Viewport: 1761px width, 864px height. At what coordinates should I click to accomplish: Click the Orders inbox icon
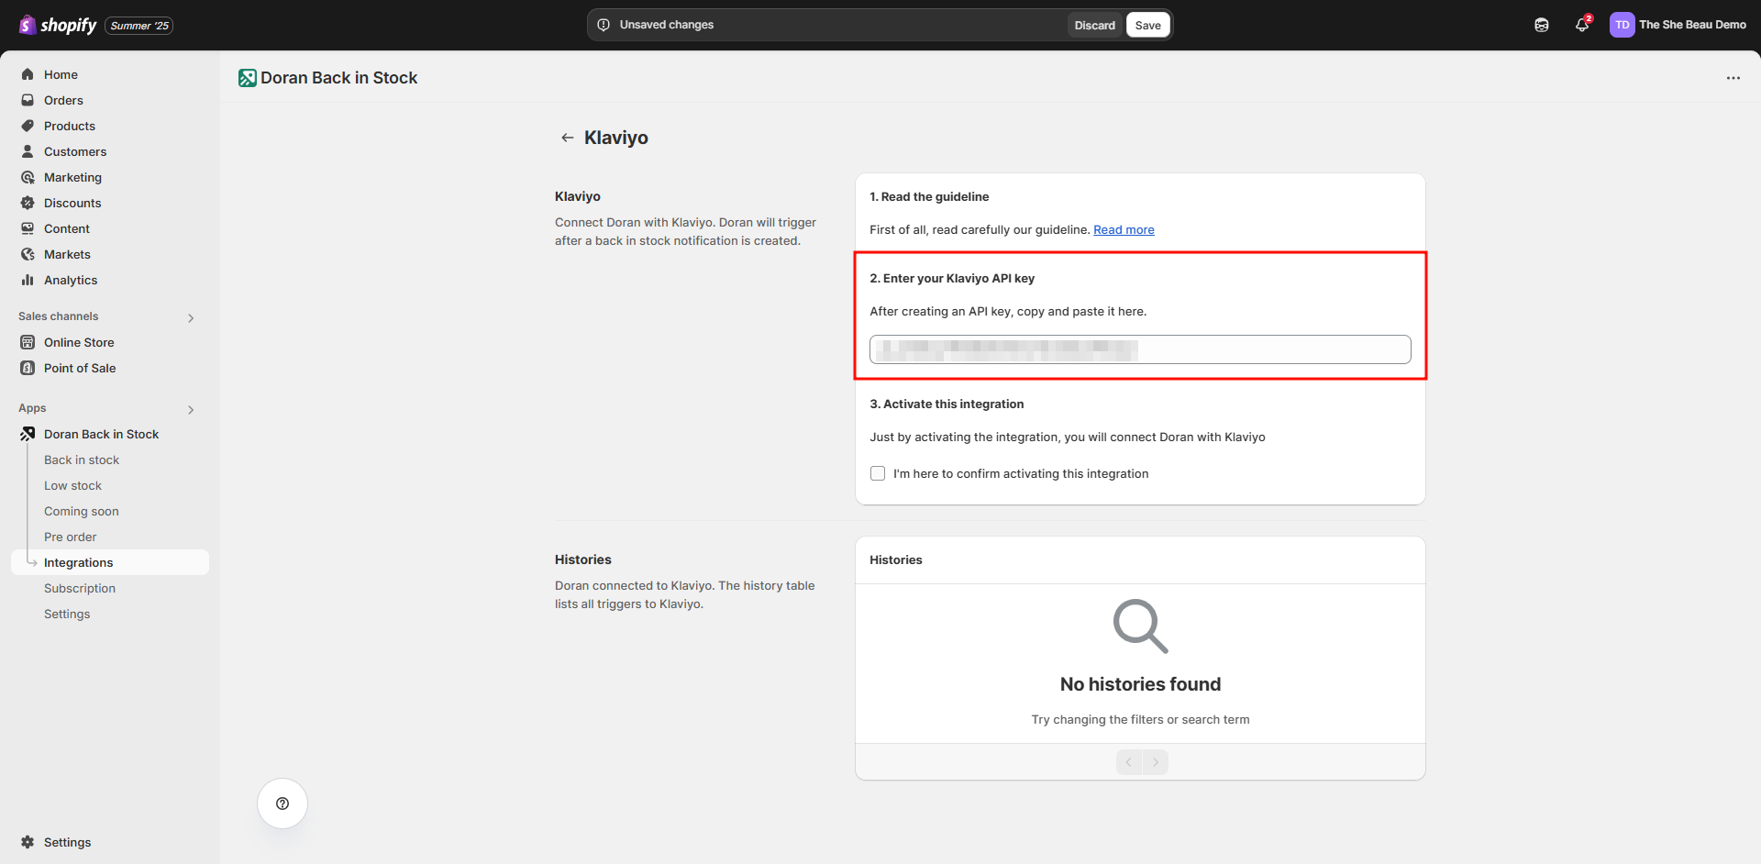(x=28, y=100)
